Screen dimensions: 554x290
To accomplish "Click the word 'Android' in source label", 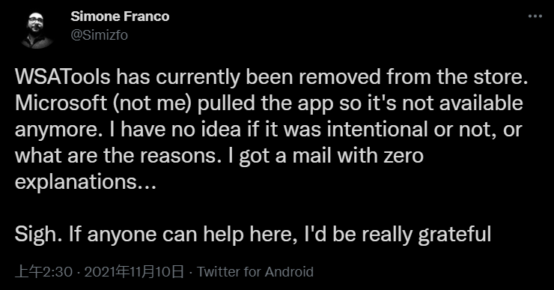I will [289, 272].
